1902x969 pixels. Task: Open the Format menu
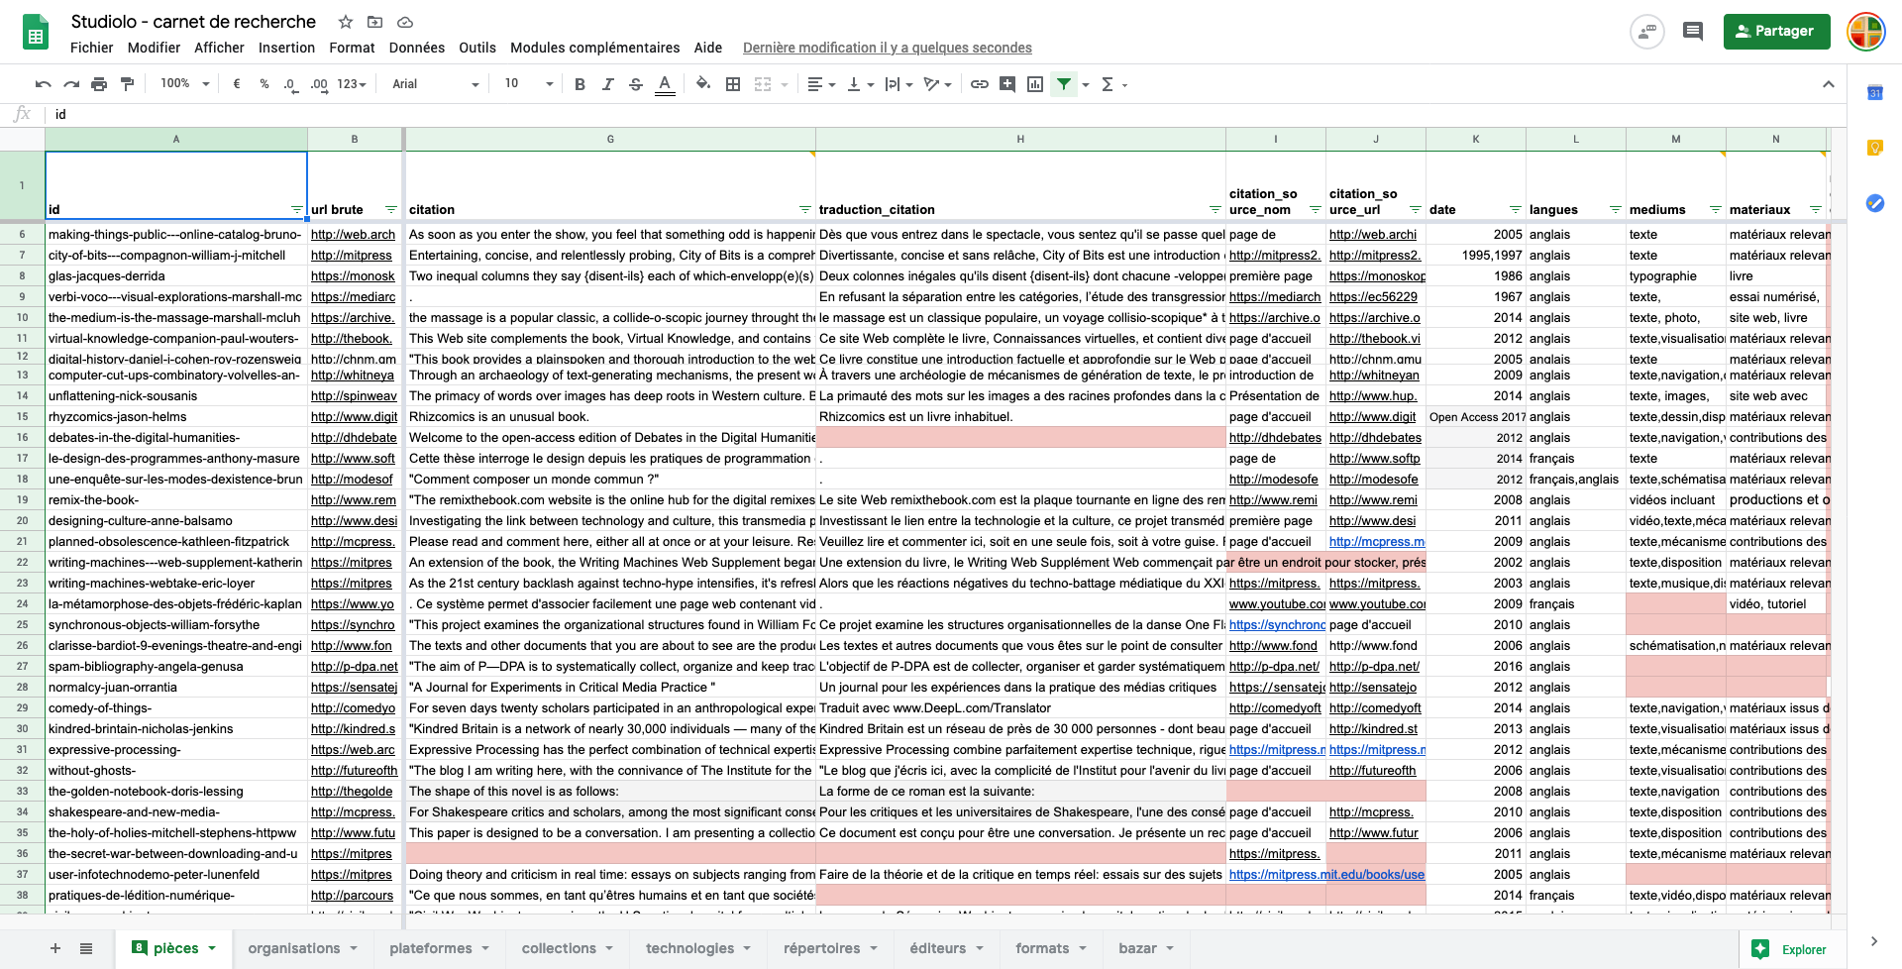click(352, 48)
